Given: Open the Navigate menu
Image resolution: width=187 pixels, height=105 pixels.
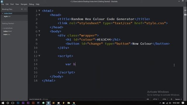Looking at the screenshot, I should pyautogui.click(x=24, y=4).
